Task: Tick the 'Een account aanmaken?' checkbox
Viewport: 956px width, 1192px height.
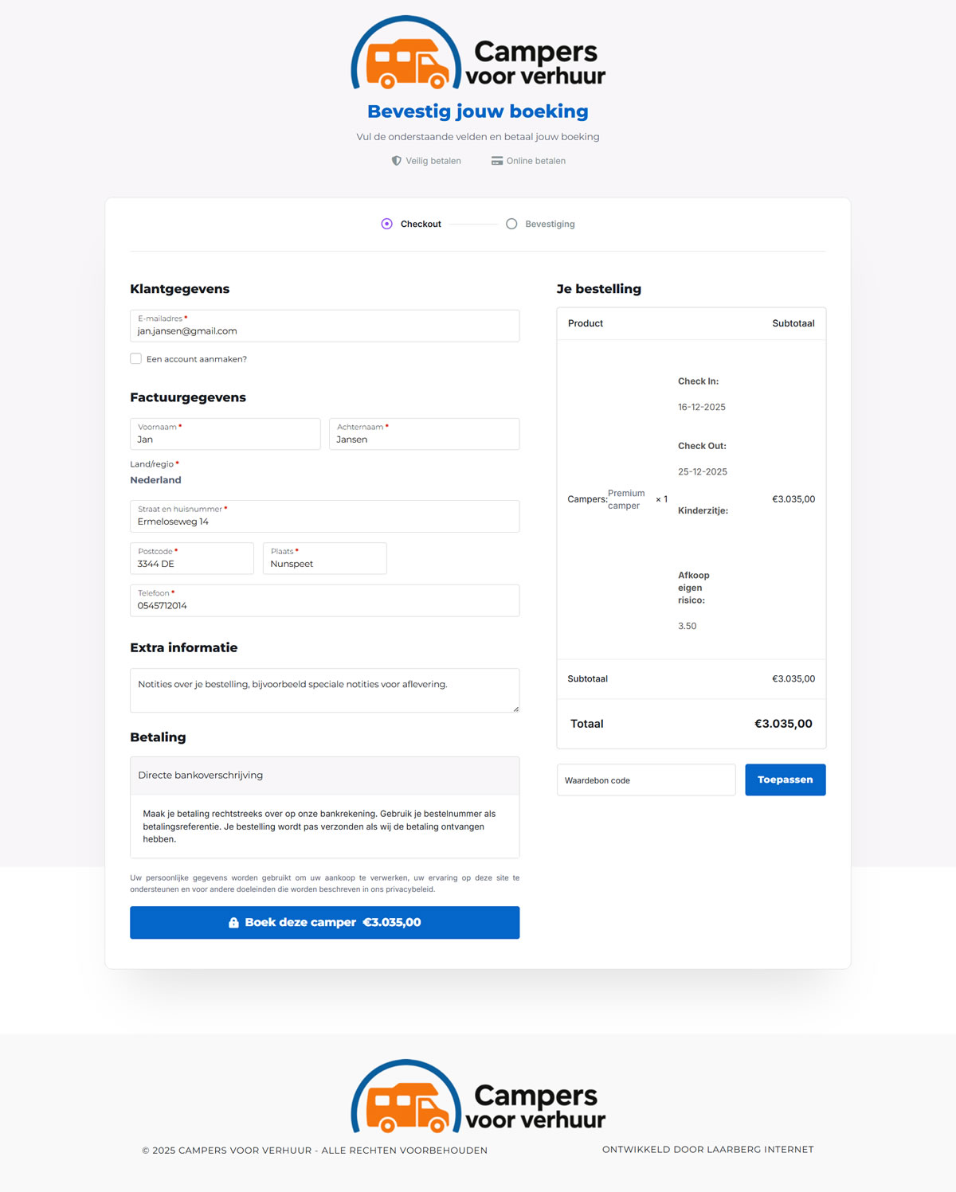Action: pyautogui.click(x=136, y=359)
